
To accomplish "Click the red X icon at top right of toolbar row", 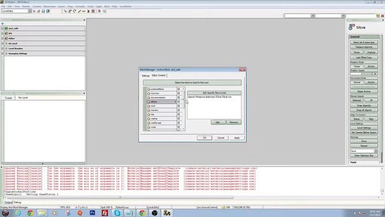I will (x=383, y=16).
